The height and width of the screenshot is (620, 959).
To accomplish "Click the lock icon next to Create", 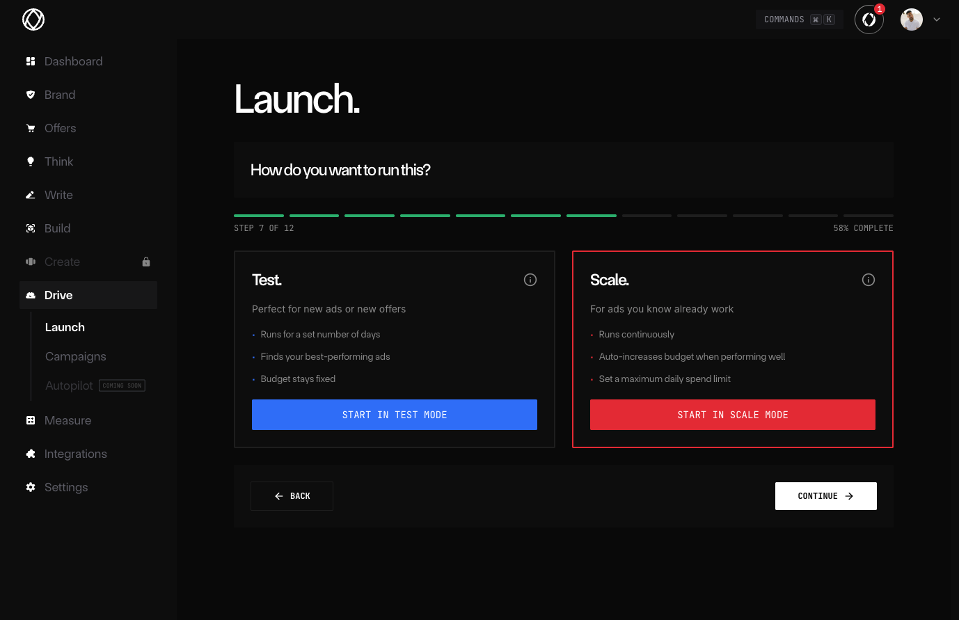I will pos(146,262).
